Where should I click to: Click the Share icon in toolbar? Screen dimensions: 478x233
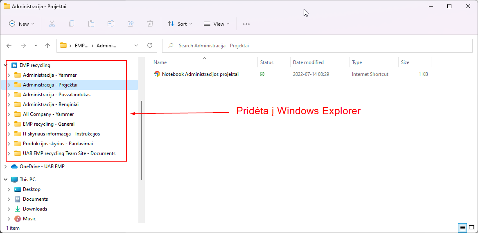pyautogui.click(x=131, y=24)
